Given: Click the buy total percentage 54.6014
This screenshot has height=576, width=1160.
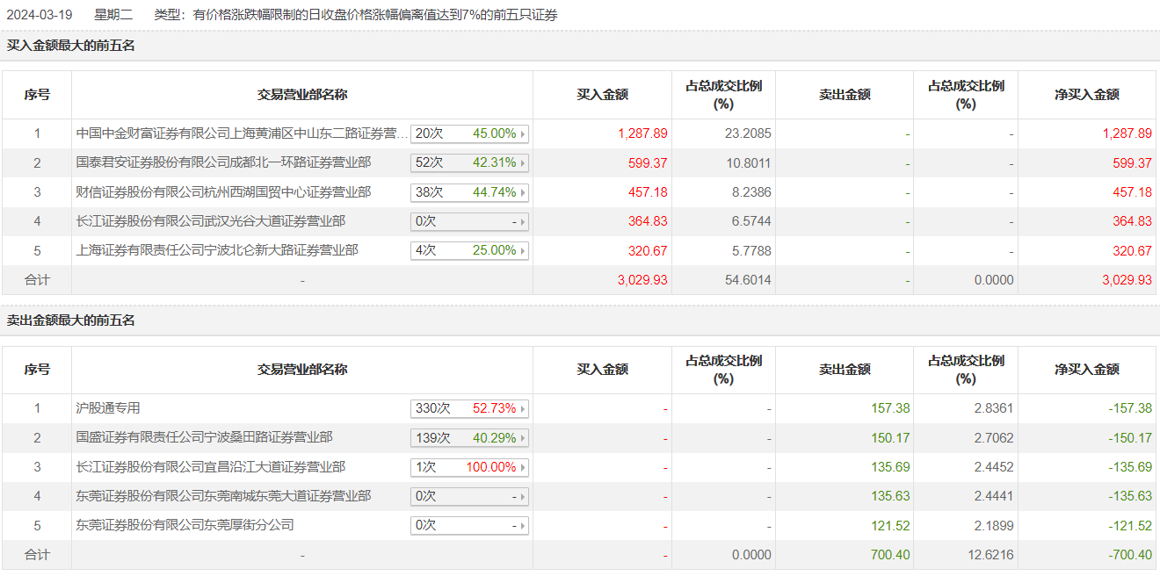Looking at the screenshot, I should click(x=748, y=280).
